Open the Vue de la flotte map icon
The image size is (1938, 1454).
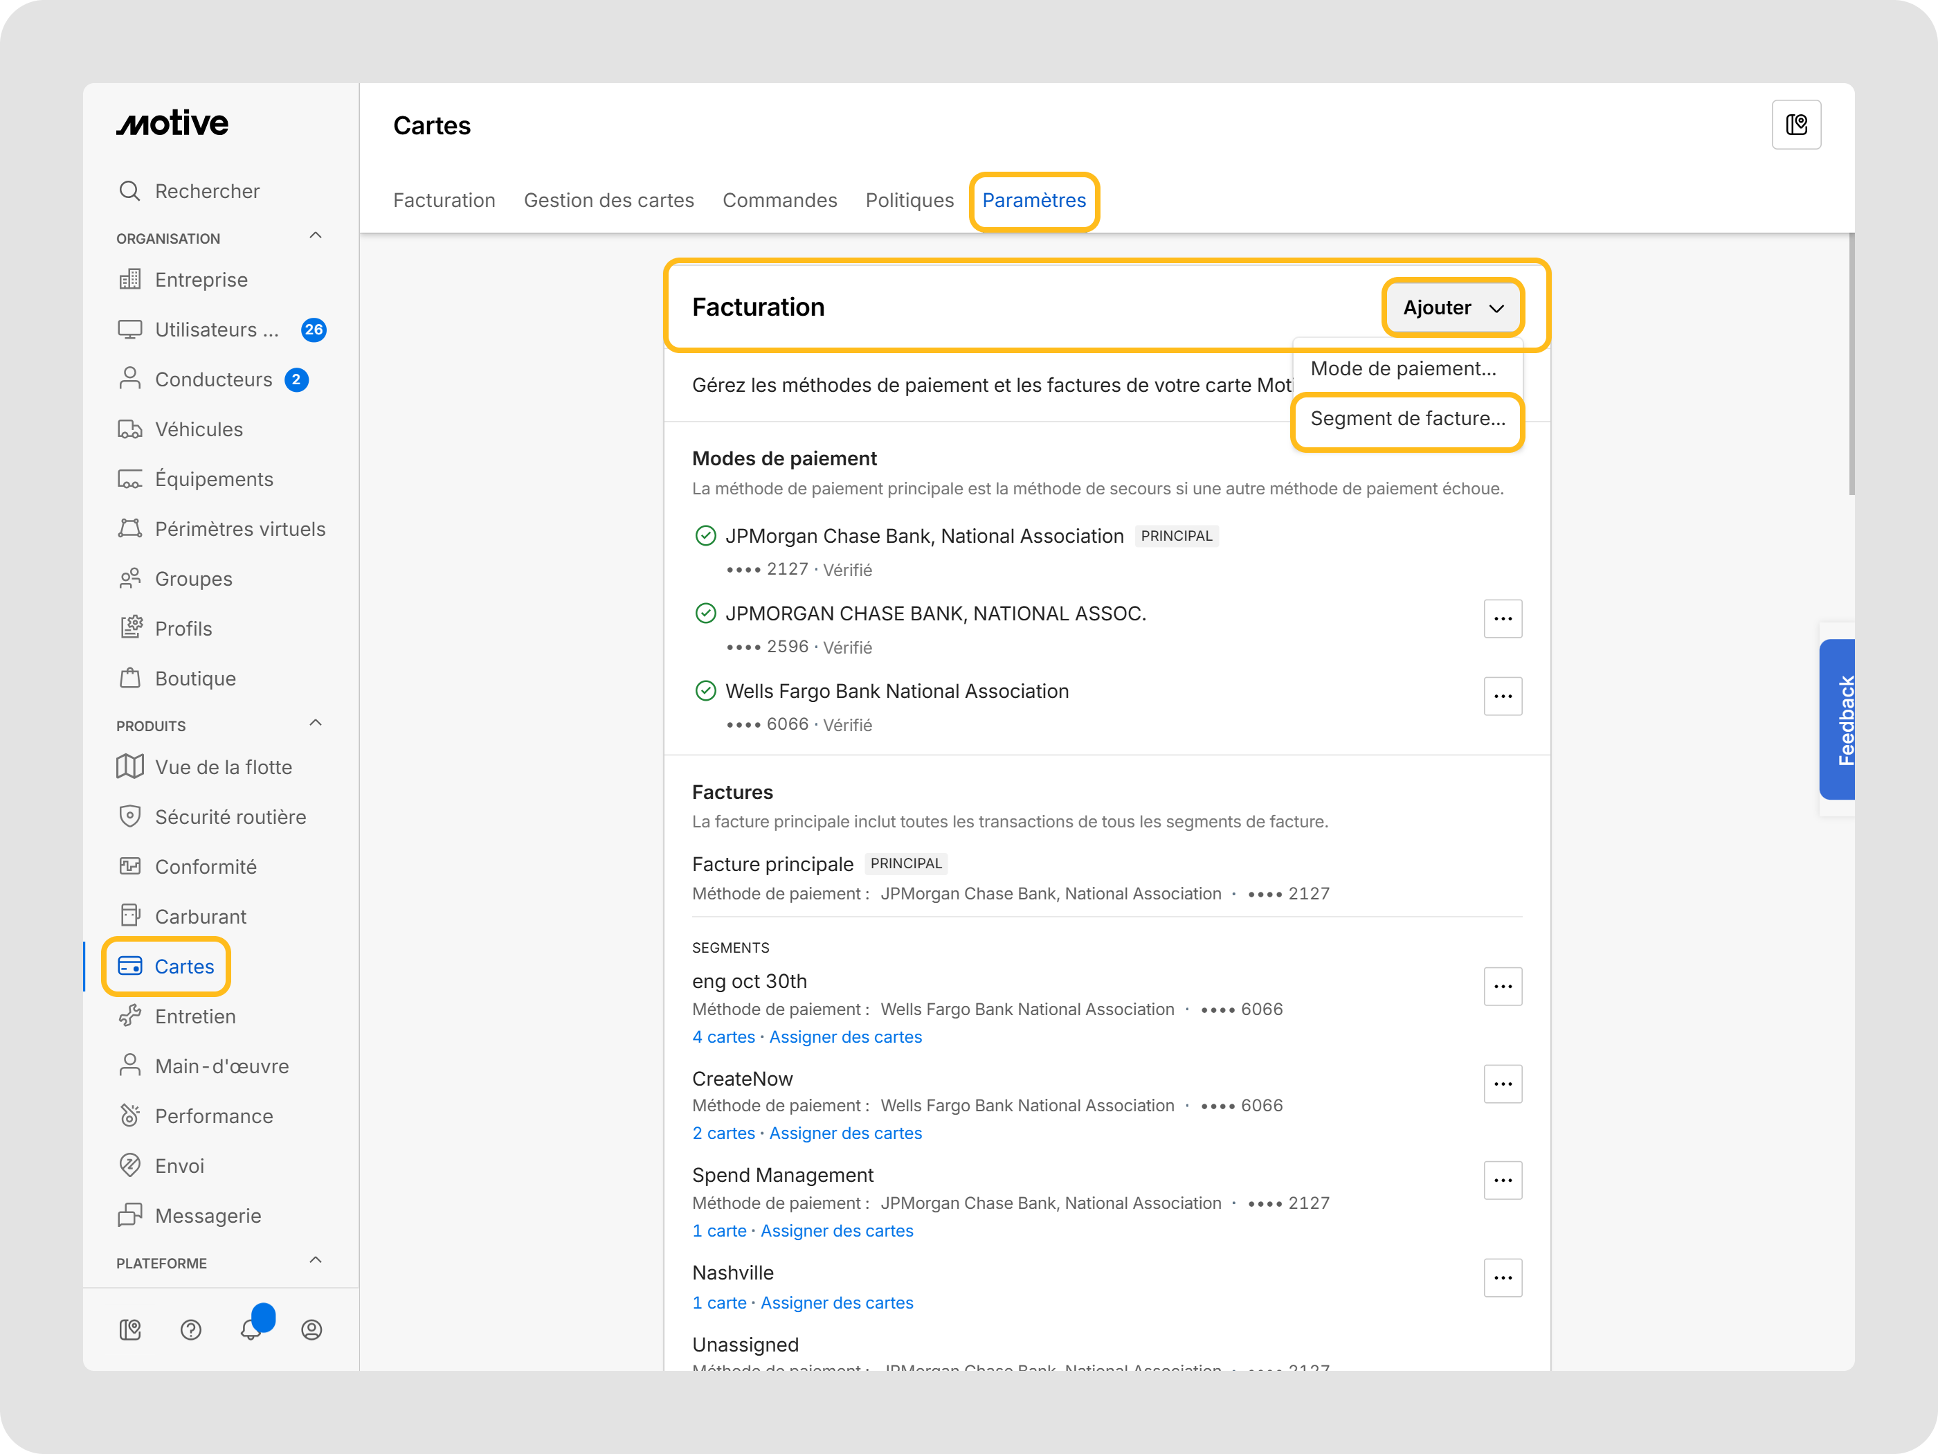[129, 767]
